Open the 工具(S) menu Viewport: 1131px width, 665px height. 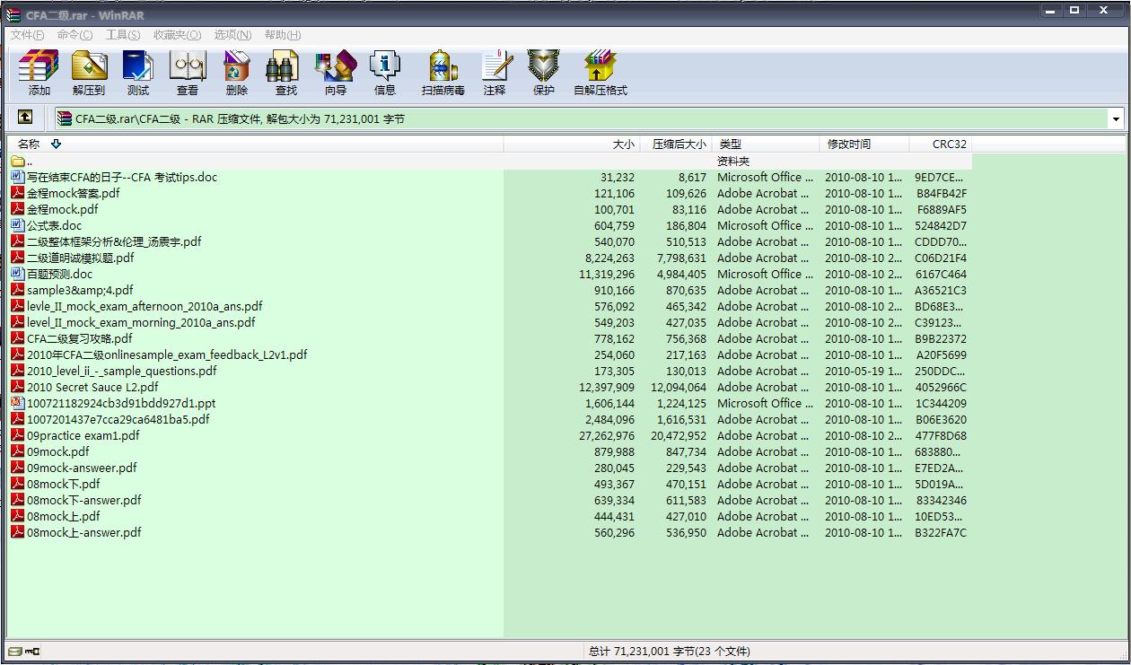coord(123,35)
